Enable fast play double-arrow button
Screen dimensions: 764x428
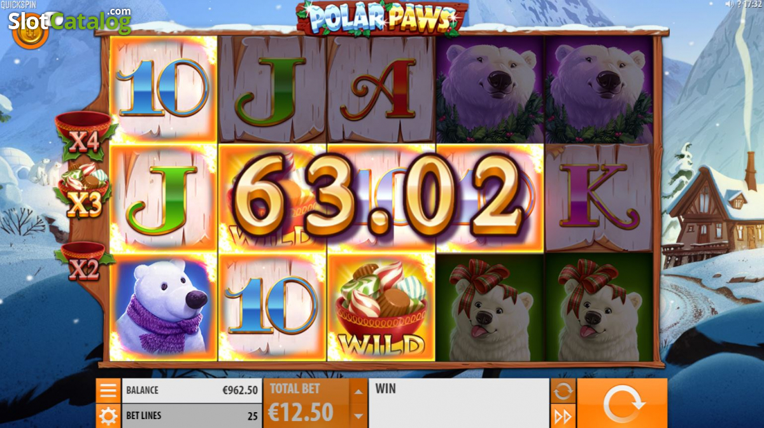[563, 417]
